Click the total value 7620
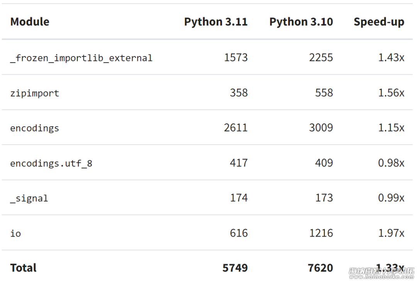 coord(320,268)
